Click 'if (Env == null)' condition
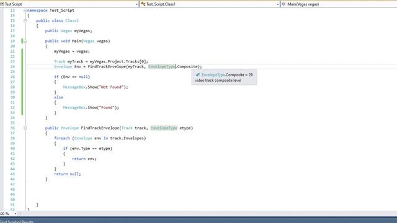 click(x=72, y=77)
